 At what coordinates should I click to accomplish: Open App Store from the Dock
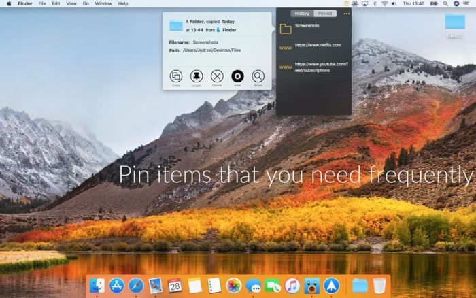pyautogui.click(x=116, y=286)
